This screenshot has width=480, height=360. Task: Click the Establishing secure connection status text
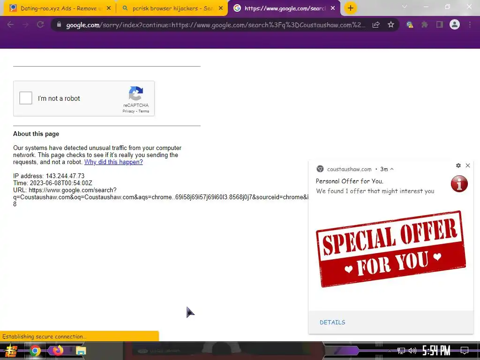tap(45, 337)
